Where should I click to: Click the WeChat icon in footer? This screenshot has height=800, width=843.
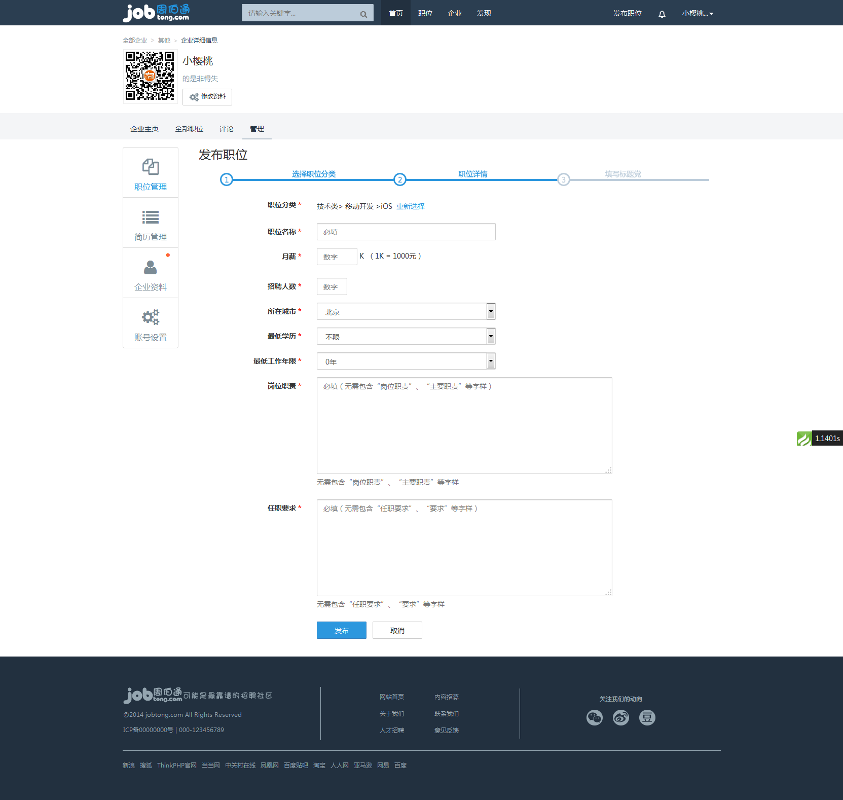click(595, 717)
